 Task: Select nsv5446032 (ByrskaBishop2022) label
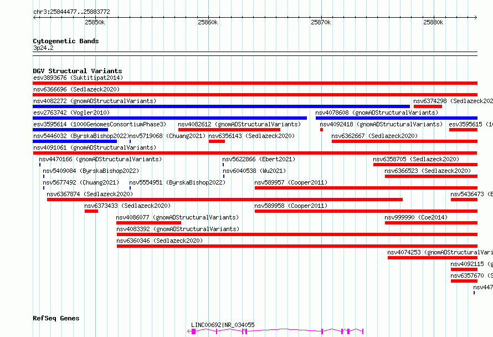(81, 136)
